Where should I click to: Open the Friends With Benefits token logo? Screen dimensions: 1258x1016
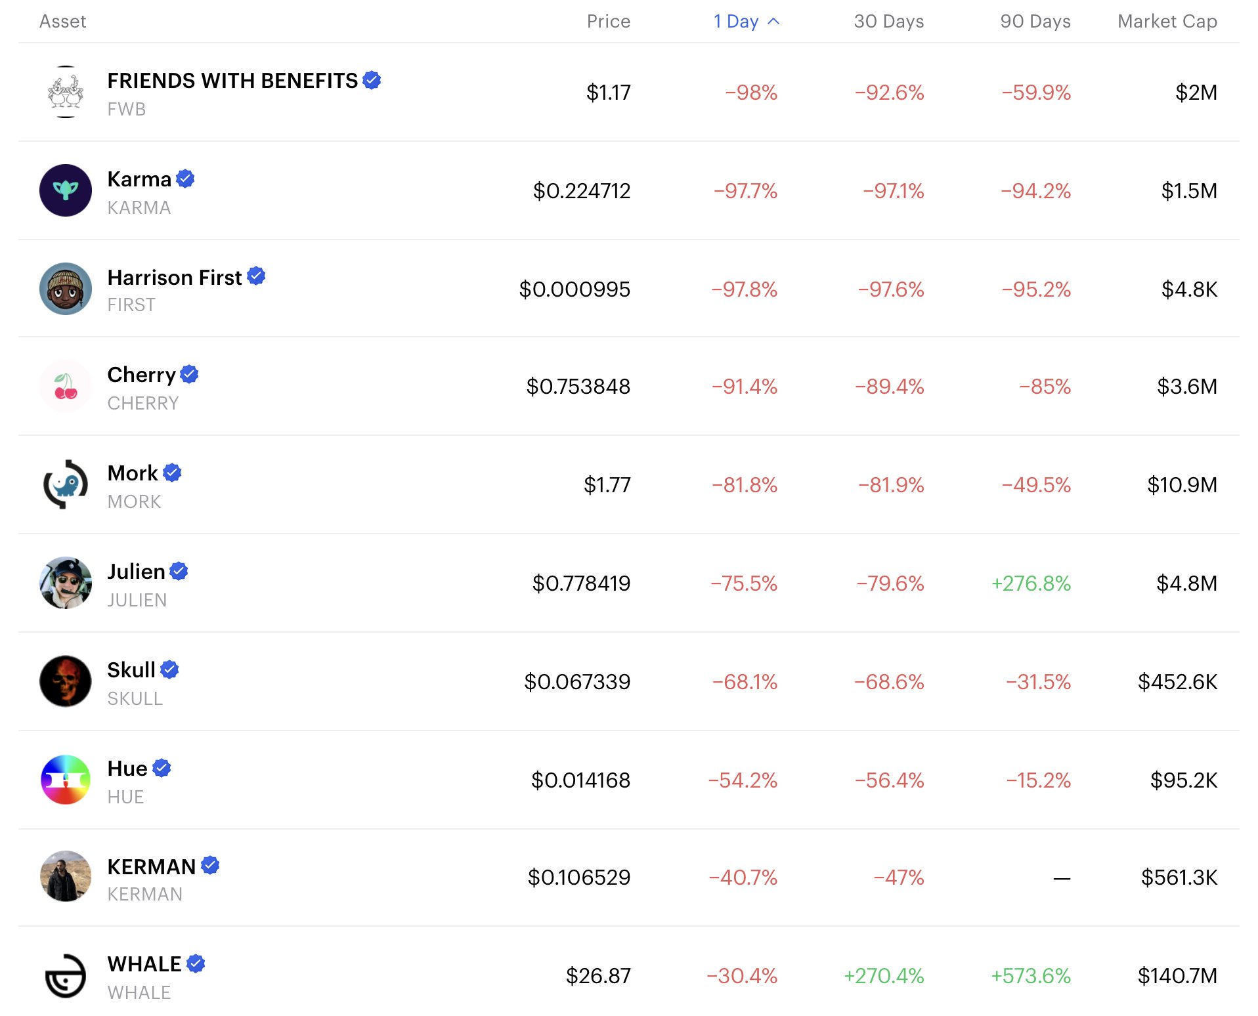(x=66, y=92)
